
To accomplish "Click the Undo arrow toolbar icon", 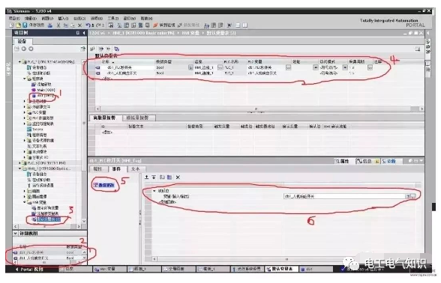I will [x=88, y=25].
